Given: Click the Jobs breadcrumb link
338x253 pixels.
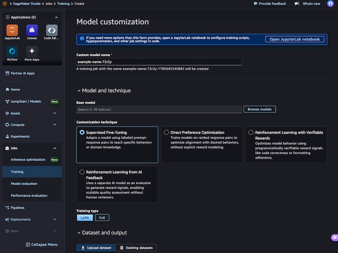Looking at the screenshot, I should pyautogui.click(x=49, y=4).
